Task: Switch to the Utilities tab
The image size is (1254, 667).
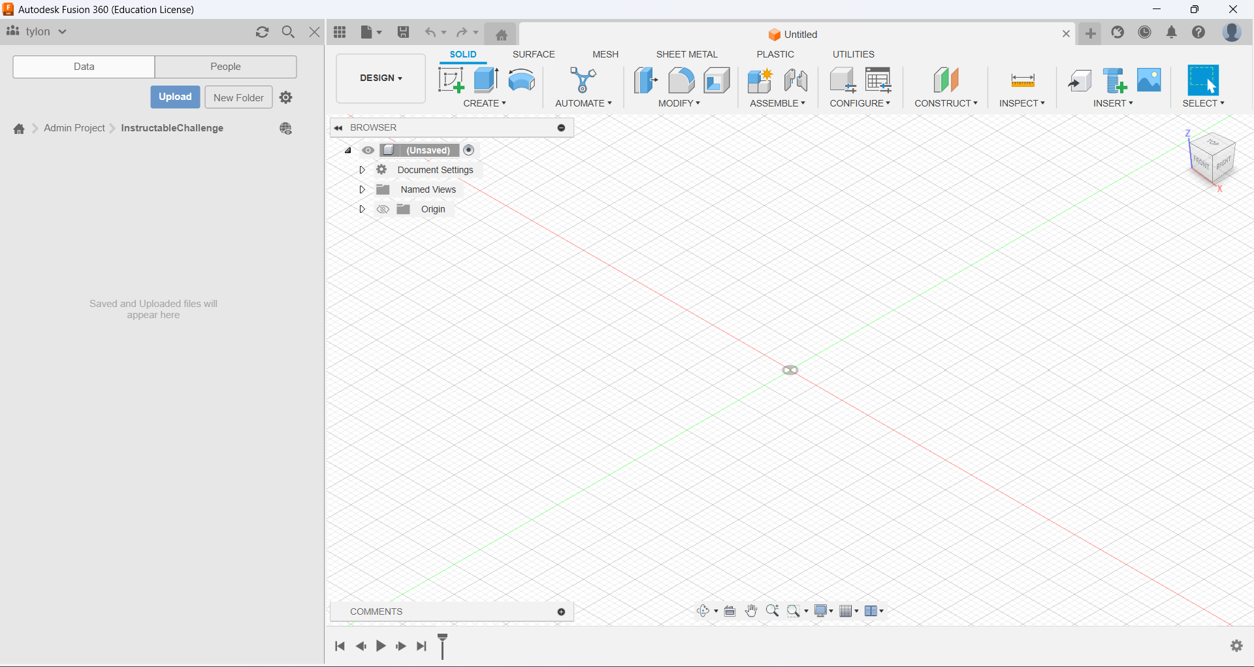Action: [x=853, y=54]
